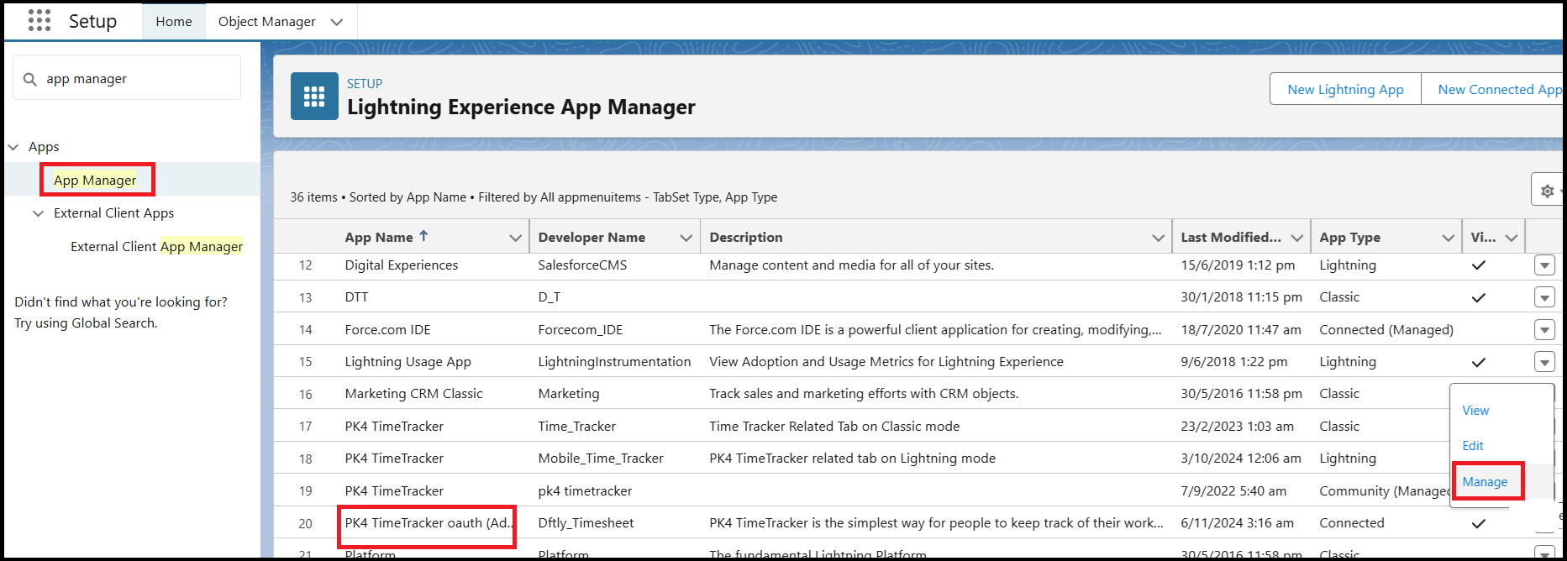Image resolution: width=1567 pixels, height=561 pixels.
Task: Click the Dftly_Timesheet developer name cell
Action: (x=586, y=523)
